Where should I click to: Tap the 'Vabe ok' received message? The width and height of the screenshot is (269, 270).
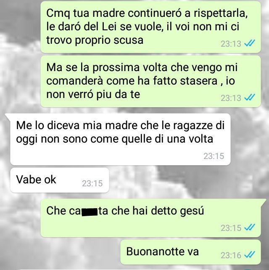[60, 180]
